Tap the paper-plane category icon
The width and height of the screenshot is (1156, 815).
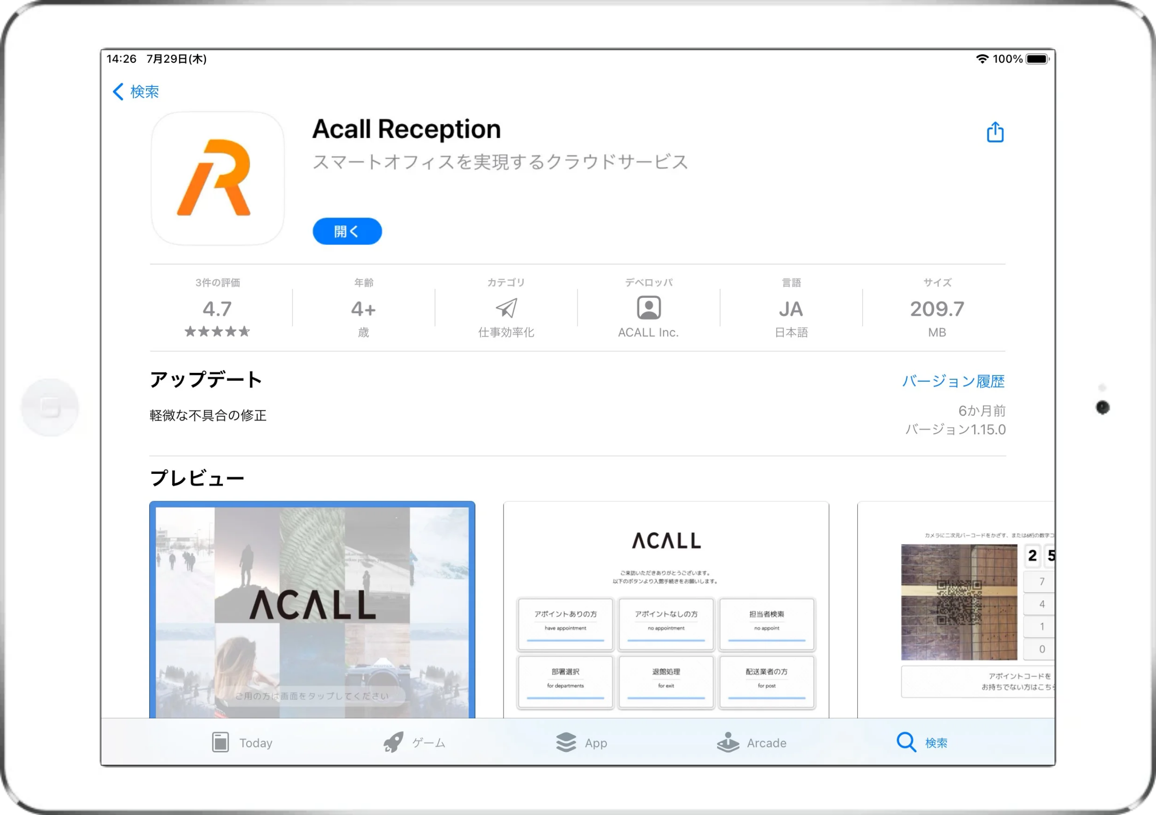click(x=506, y=308)
